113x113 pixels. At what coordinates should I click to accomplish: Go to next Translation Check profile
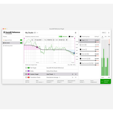pyautogui.click(x=76, y=77)
